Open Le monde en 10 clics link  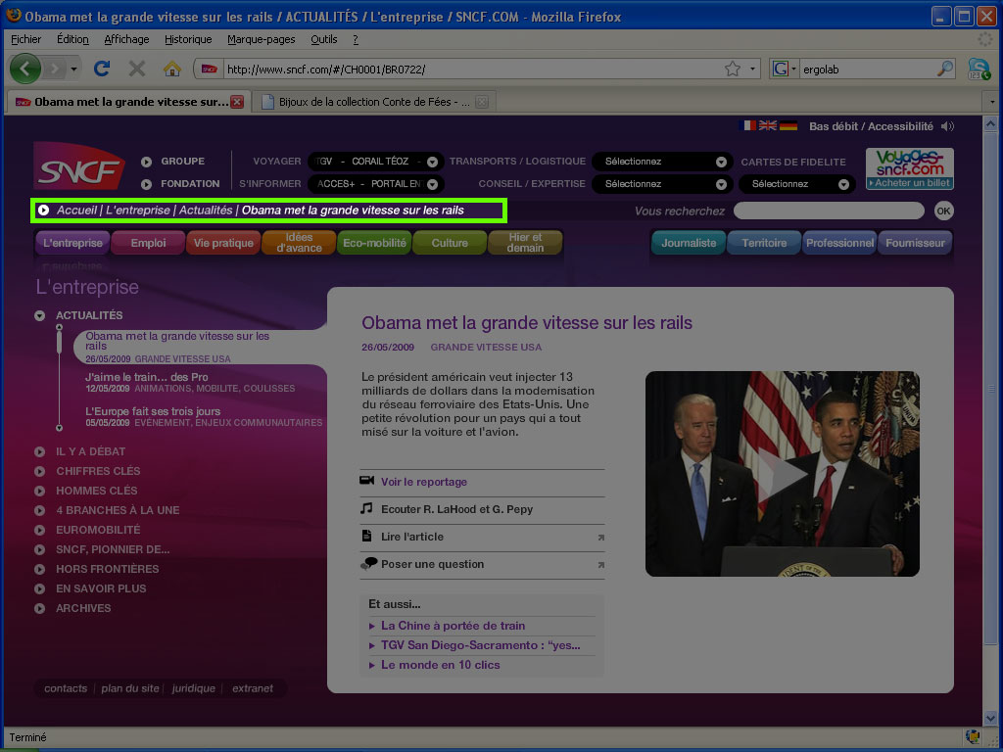(440, 665)
